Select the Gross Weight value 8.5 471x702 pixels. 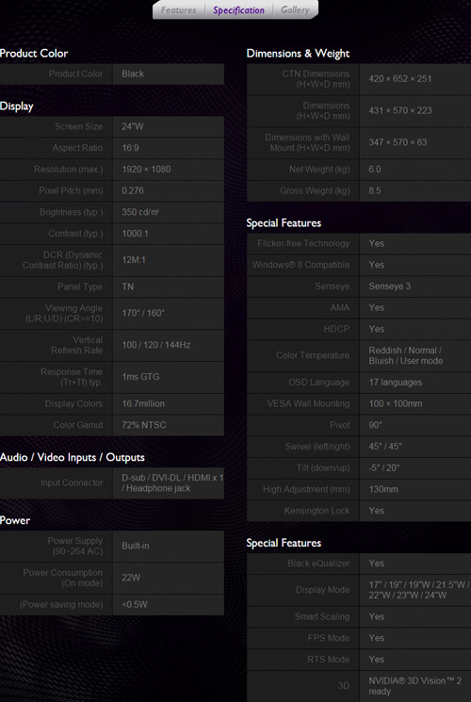pos(375,190)
